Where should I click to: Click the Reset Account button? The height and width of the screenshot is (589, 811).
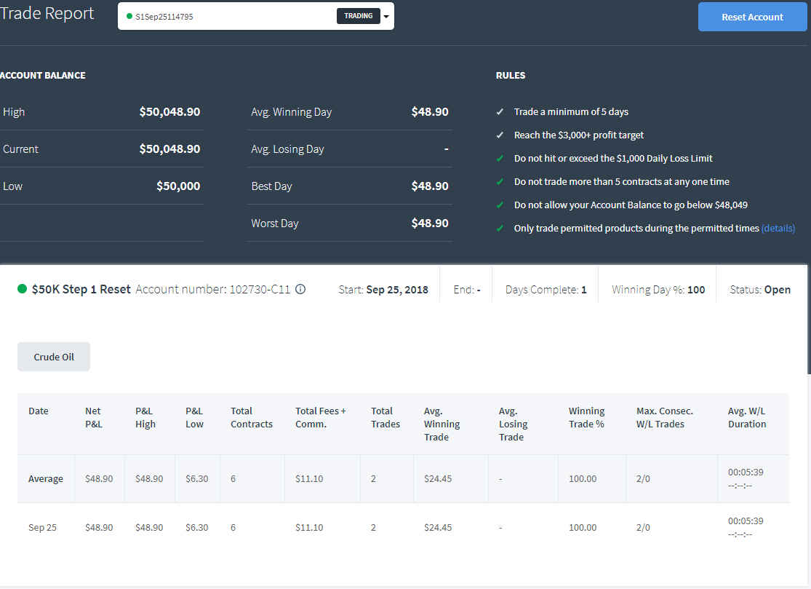pyautogui.click(x=752, y=17)
